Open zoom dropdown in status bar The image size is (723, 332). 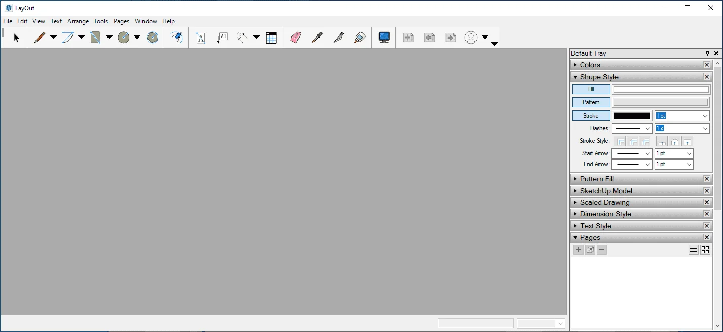[560, 323]
